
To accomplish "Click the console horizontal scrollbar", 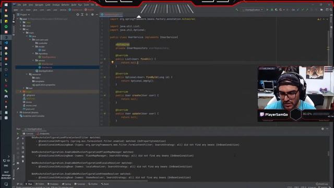I will click(x=87, y=181).
